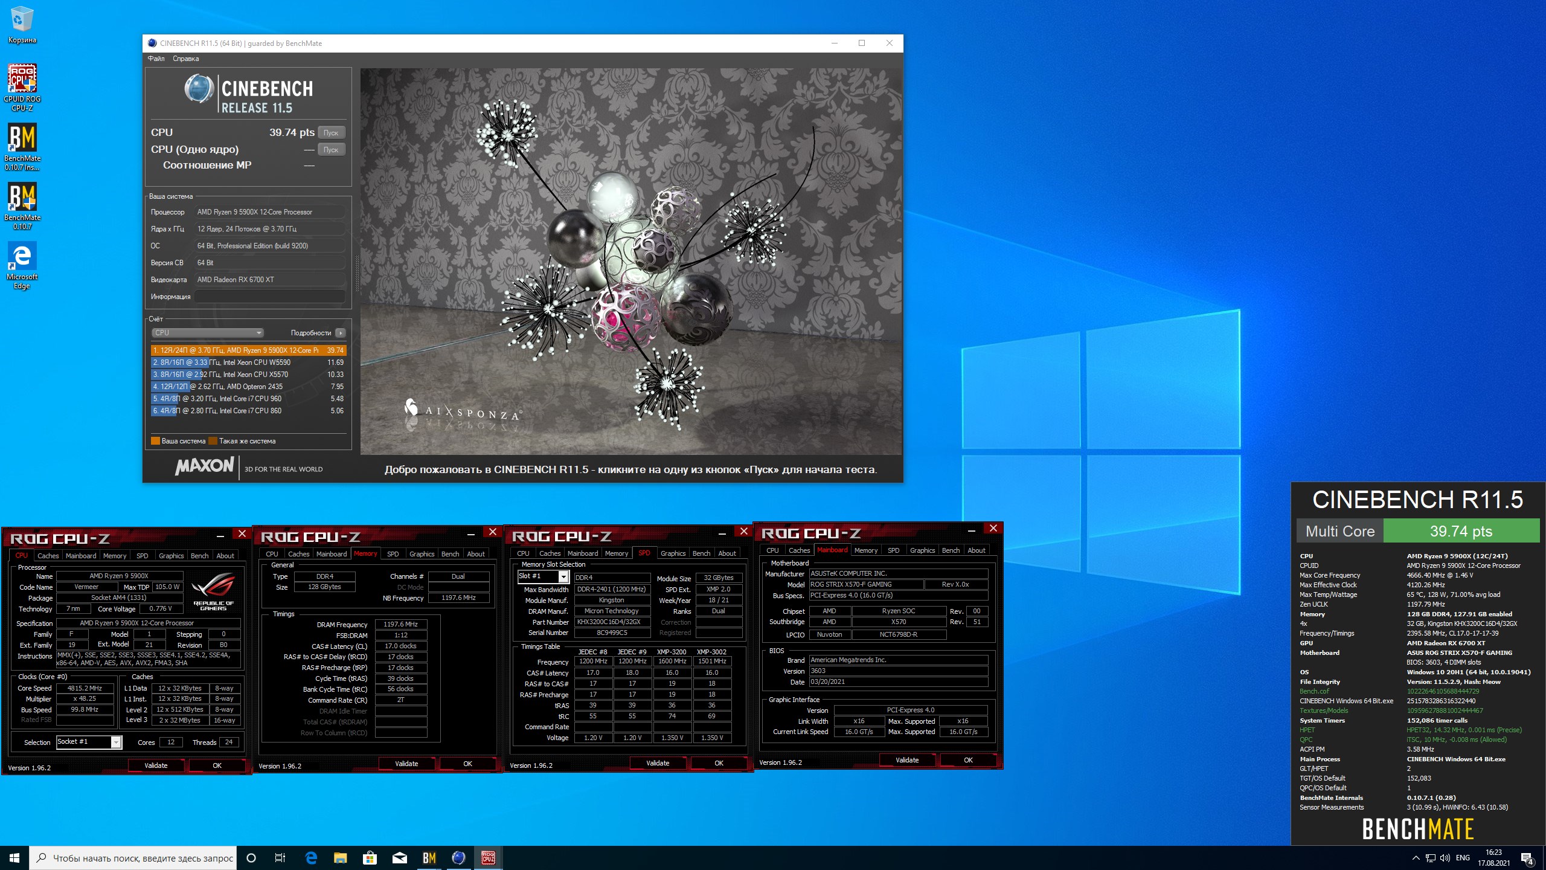Switch to Bench tab in first CPU-Z

point(199,556)
